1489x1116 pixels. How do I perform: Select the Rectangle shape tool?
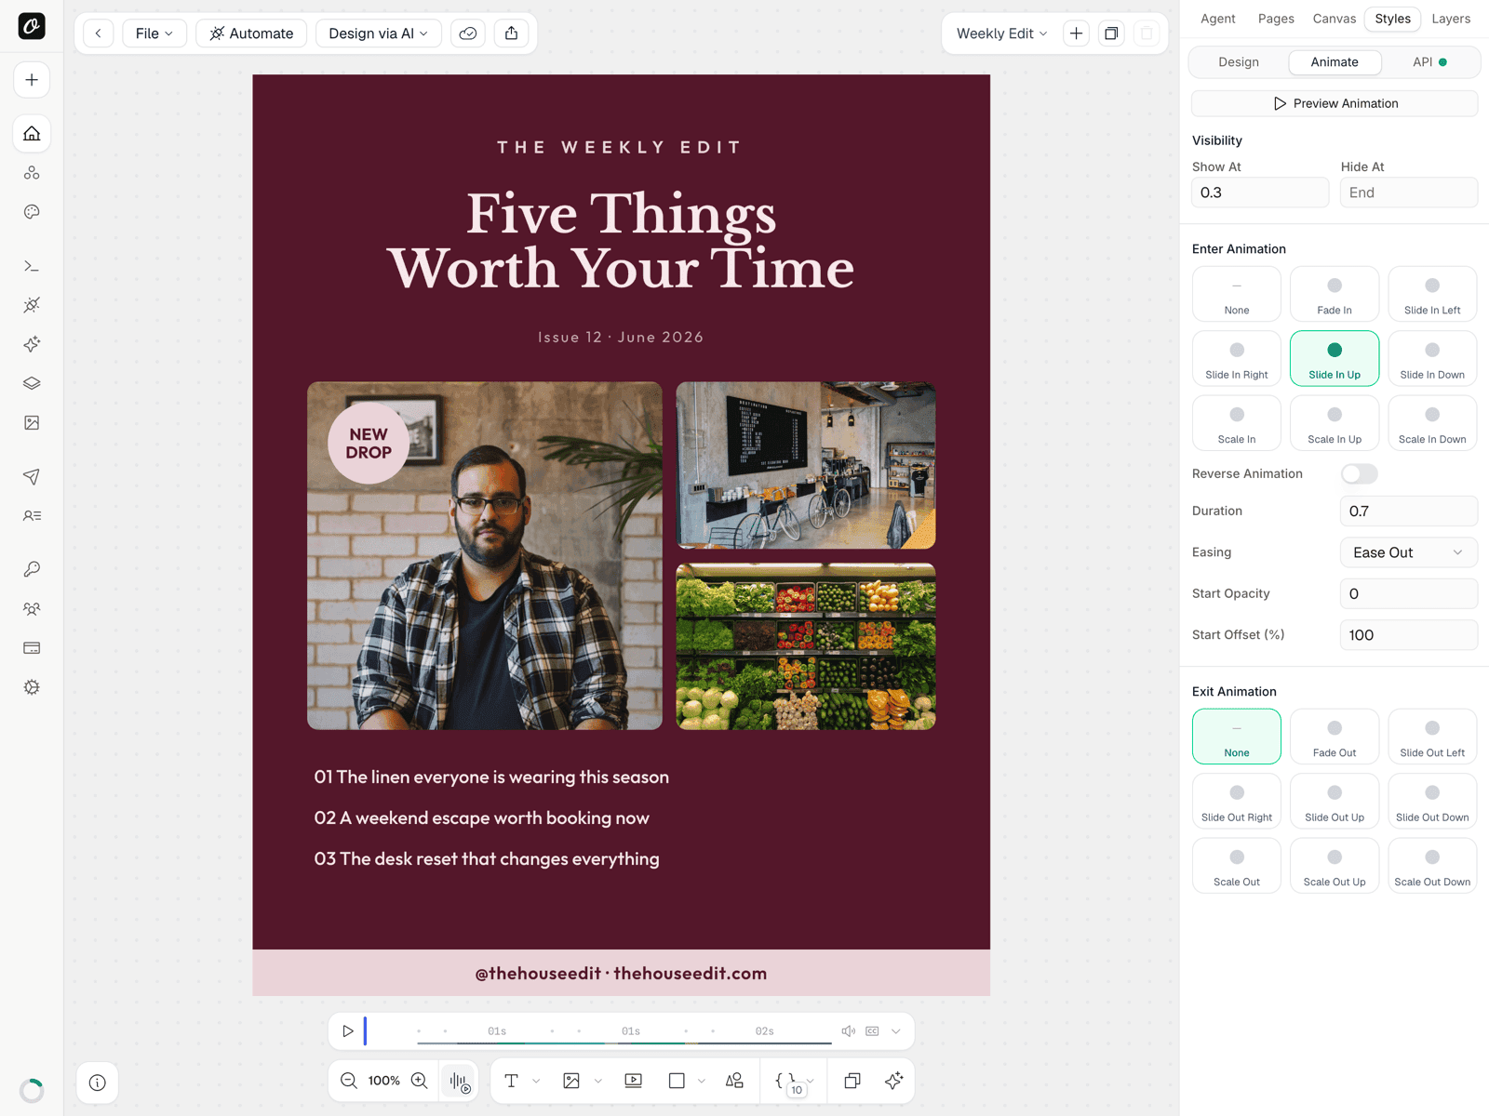[677, 1081]
